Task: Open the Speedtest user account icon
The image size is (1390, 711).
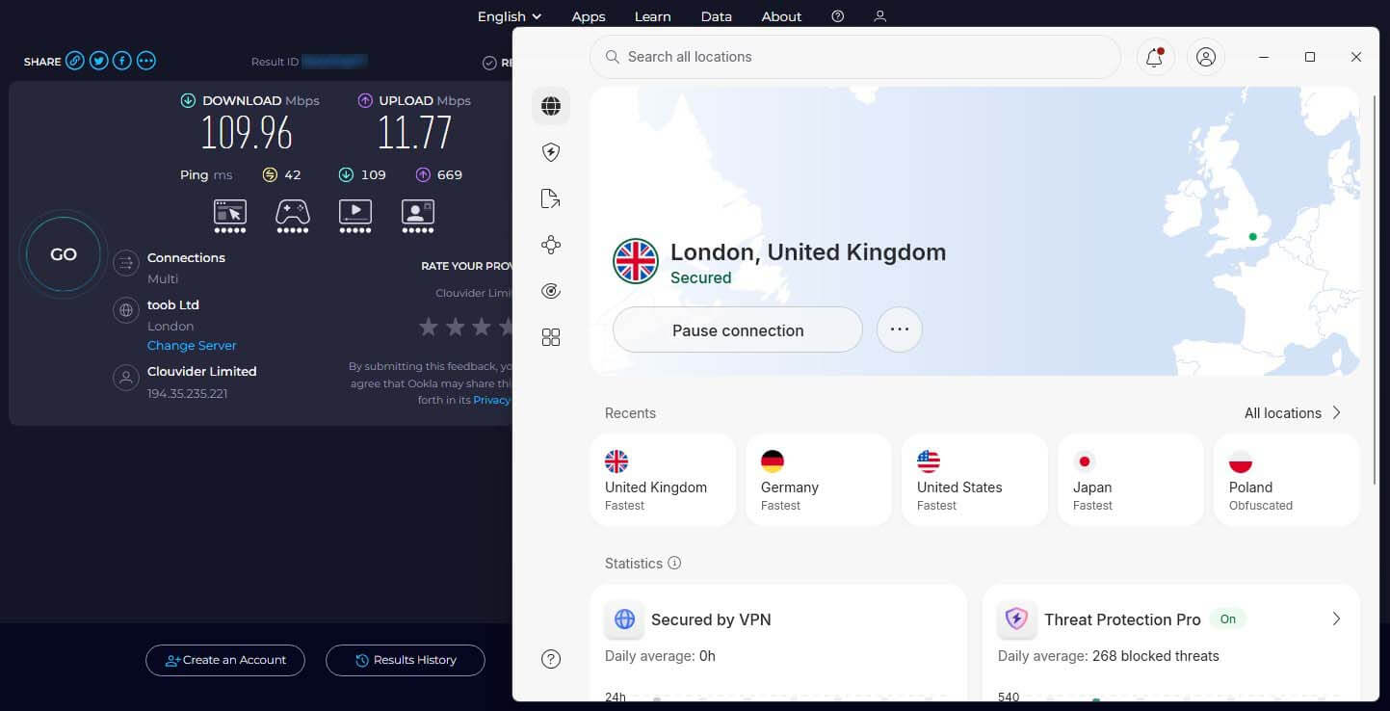Action: tap(879, 16)
